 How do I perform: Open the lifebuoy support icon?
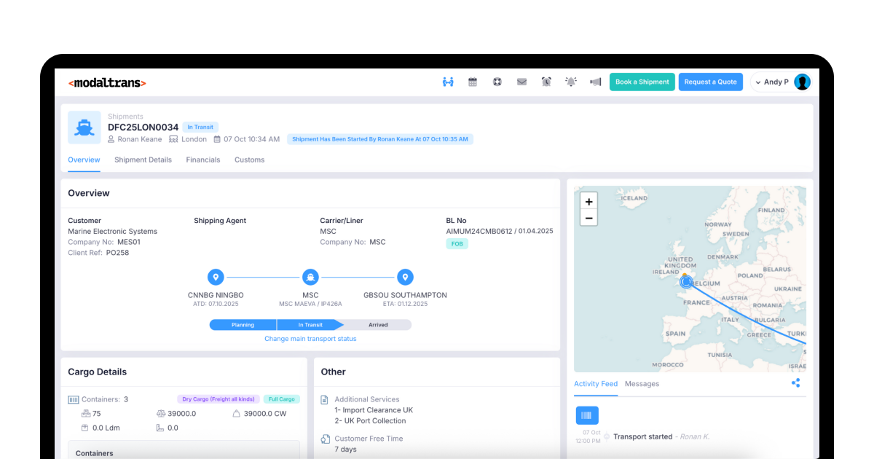[497, 82]
